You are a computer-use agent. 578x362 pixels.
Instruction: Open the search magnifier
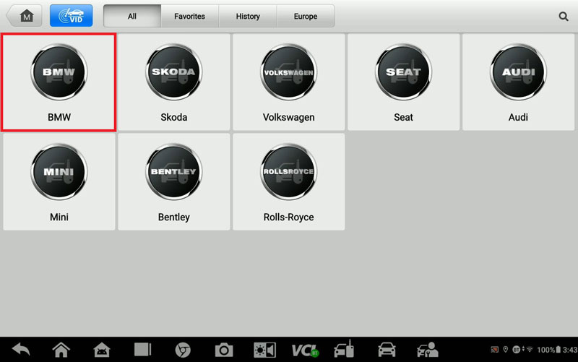[564, 16]
